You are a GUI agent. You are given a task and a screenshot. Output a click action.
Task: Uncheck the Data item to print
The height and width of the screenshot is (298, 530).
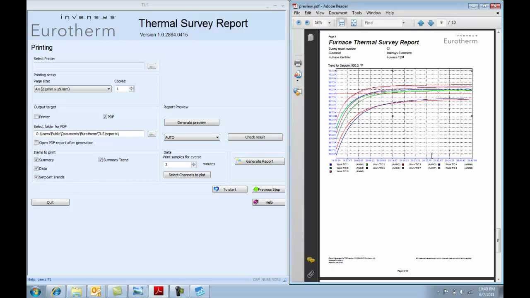(36, 169)
